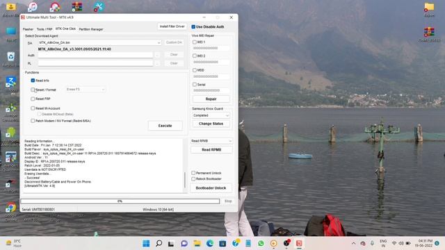Open the iTunes desktop shortcut

pyautogui.click(x=33, y=7)
